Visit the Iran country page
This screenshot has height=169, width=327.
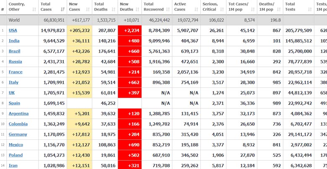pyautogui.click(x=13, y=166)
